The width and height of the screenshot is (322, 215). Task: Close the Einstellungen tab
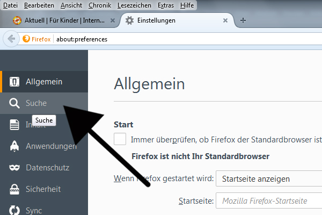click(x=225, y=20)
